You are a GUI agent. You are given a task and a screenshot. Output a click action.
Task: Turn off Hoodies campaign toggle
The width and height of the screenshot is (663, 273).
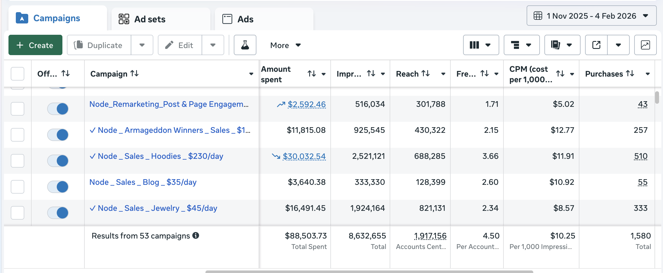58,161
